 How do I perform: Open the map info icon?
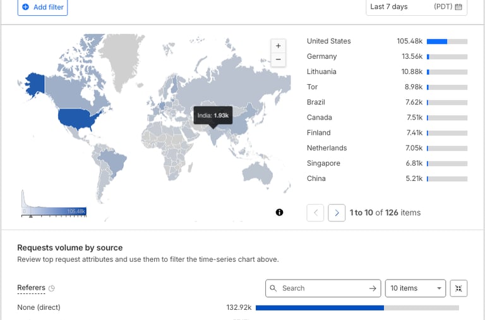tap(279, 212)
